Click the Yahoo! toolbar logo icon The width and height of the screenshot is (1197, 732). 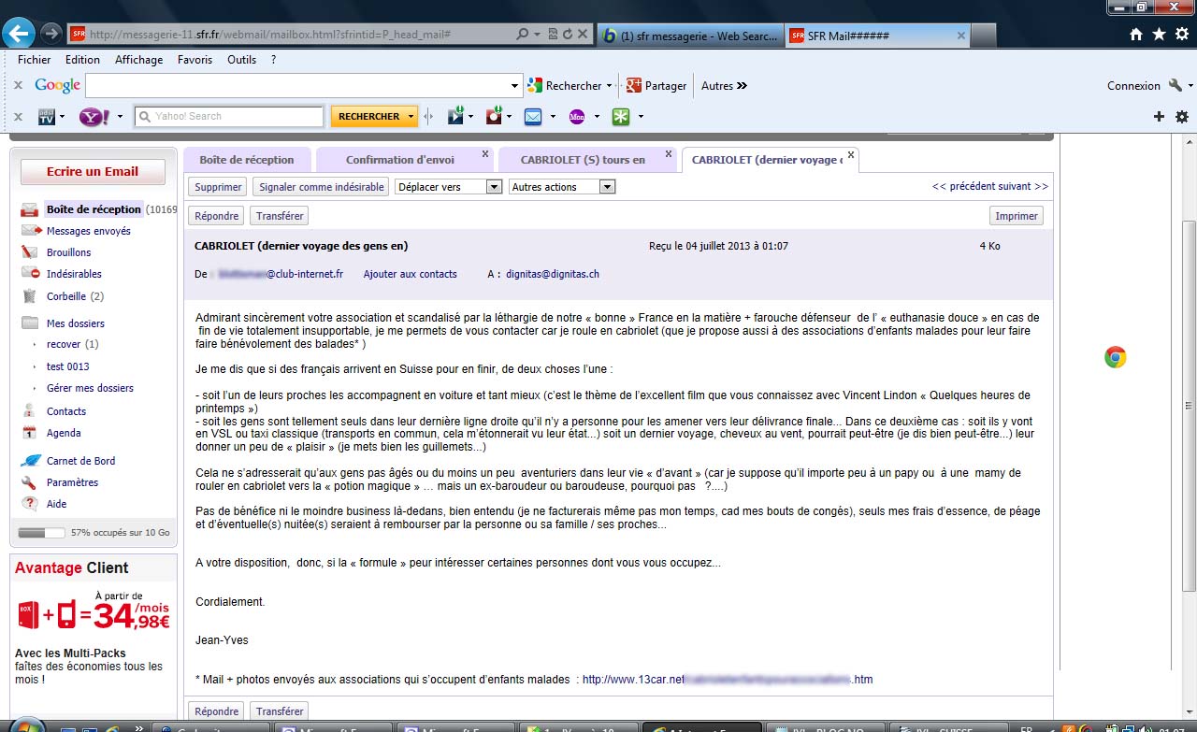click(94, 117)
